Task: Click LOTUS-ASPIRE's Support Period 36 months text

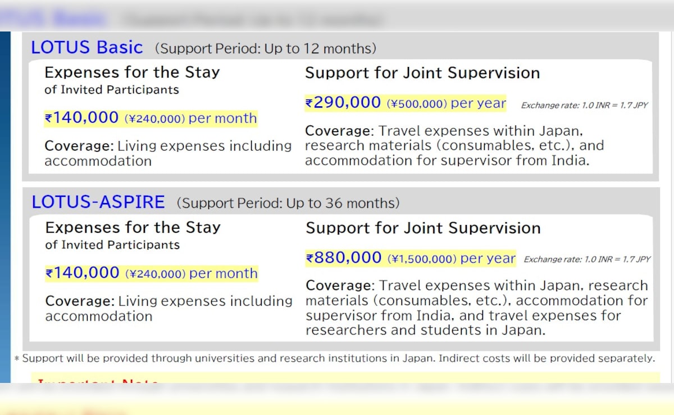Action: (288, 203)
